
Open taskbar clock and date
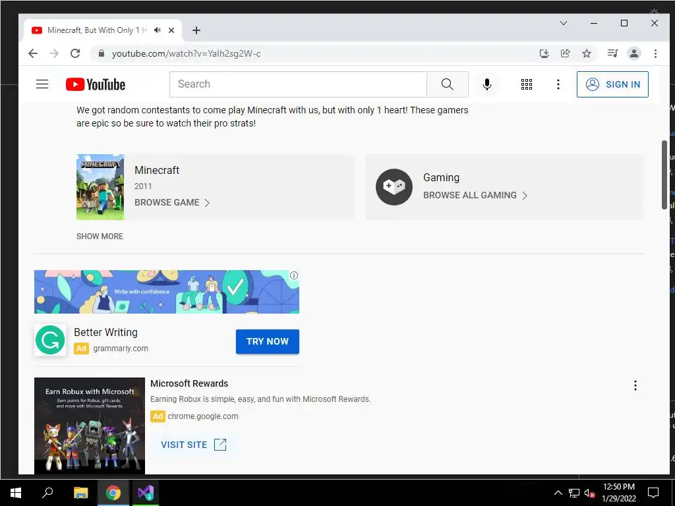point(618,493)
